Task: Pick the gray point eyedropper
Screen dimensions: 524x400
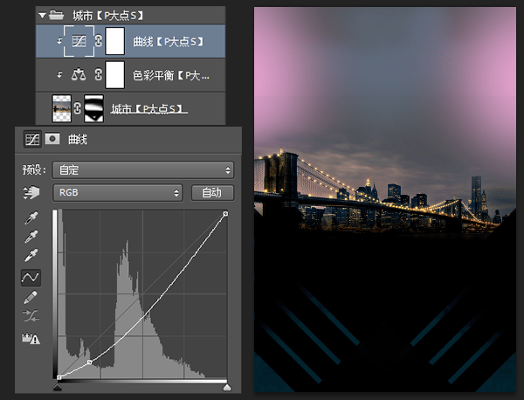Action: [31, 237]
